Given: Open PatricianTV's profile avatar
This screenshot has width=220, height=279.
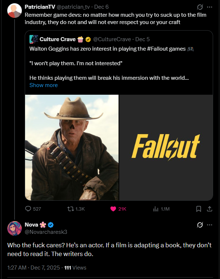Looking at the screenshot, I should [15, 11].
